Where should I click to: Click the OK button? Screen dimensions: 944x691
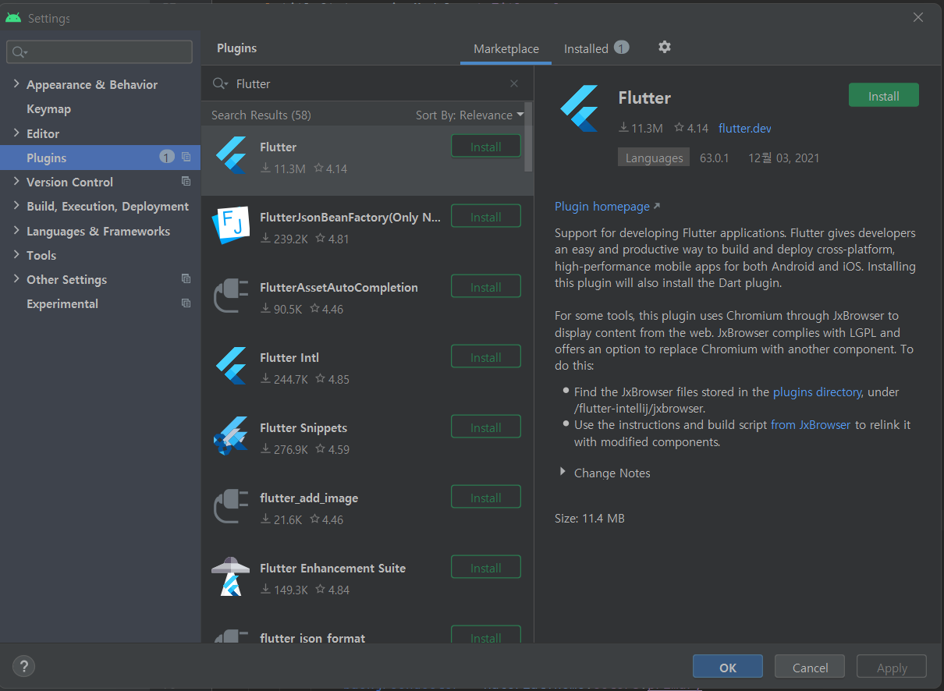tap(728, 667)
